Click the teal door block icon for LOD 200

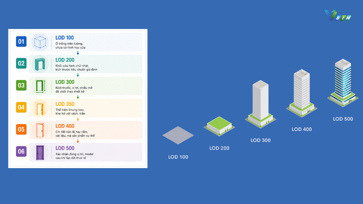[x=40, y=64]
